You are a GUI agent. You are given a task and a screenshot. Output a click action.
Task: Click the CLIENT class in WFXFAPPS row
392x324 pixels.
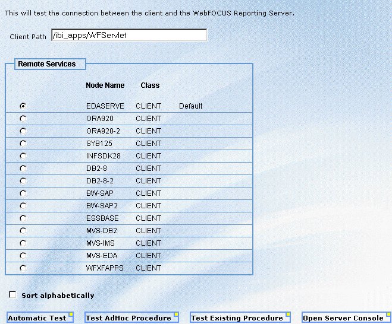point(148,268)
